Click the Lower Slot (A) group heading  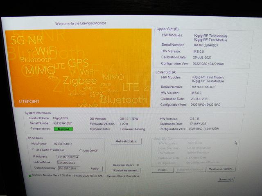click(166, 72)
